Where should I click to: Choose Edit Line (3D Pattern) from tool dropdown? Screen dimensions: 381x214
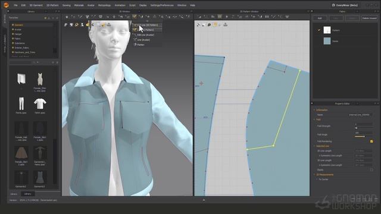pos(147,25)
